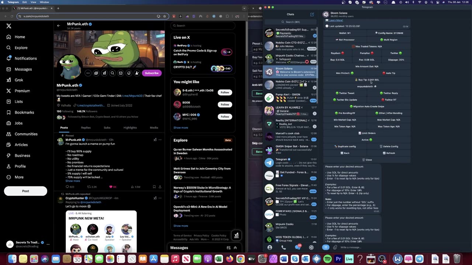Open Telegram Settings gear icon
Viewport: 472px width, 265px height.
(311, 247)
